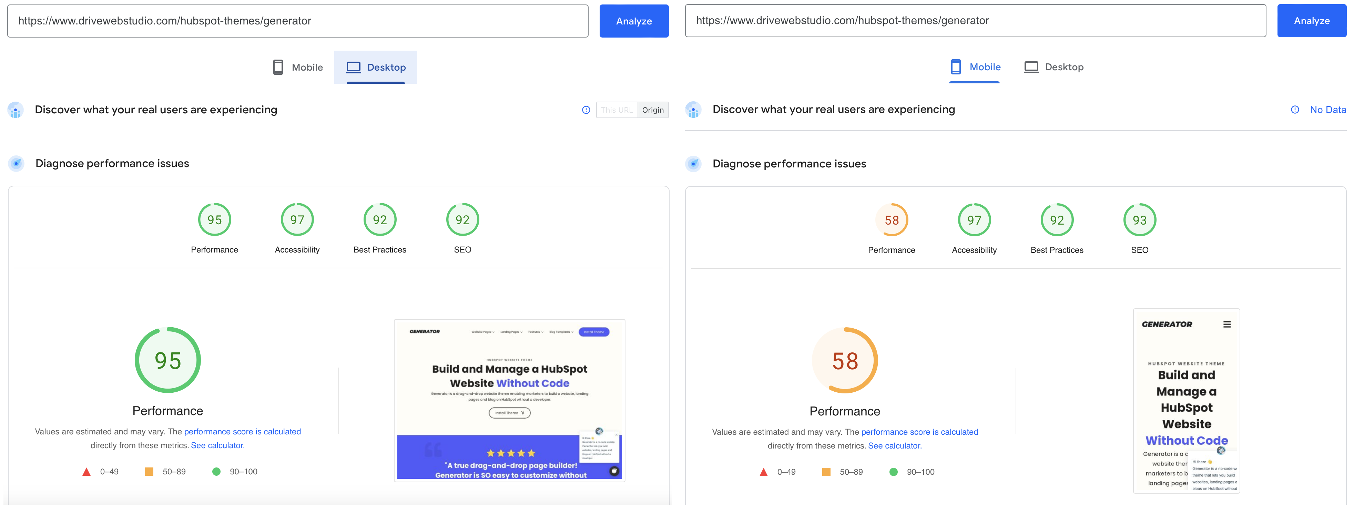Click the No Data link
1354x505 pixels.
coord(1328,110)
